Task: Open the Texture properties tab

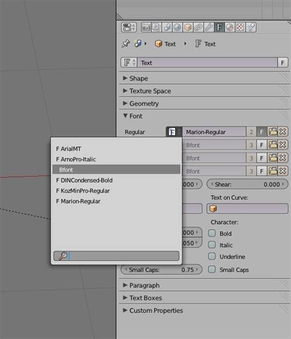Action: pyautogui.click(x=240, y=27)
